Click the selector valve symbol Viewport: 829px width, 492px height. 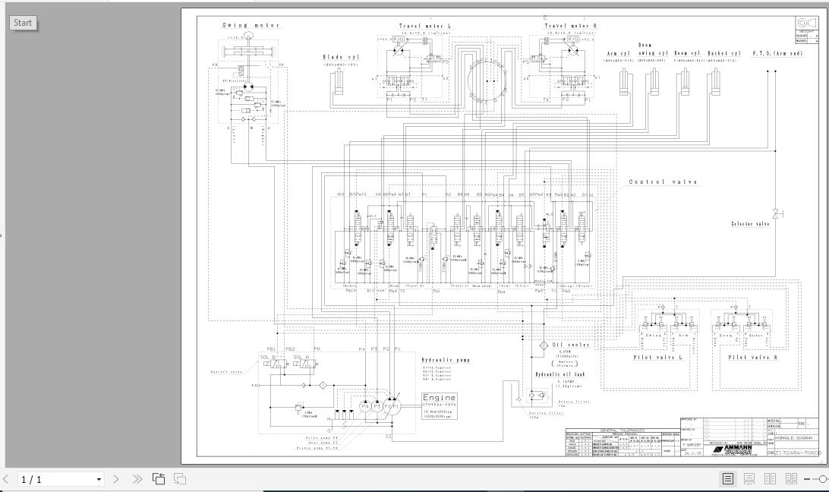[x=777, y=213]
